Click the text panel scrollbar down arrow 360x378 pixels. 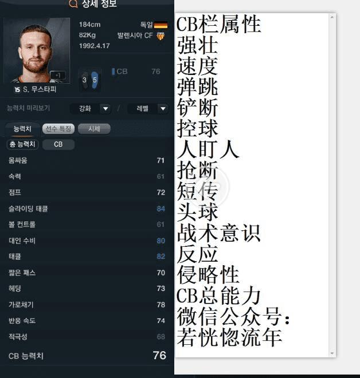point(332,353)
